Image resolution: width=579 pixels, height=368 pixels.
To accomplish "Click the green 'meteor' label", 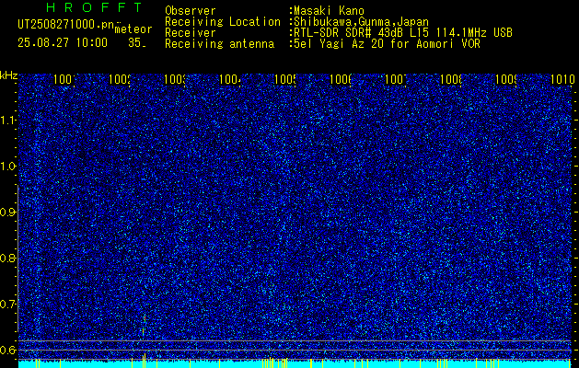I will pyautogui.click(x=133, y=29).
